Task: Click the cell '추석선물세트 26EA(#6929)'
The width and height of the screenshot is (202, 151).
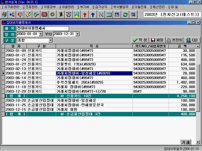Action: point(94,82)
